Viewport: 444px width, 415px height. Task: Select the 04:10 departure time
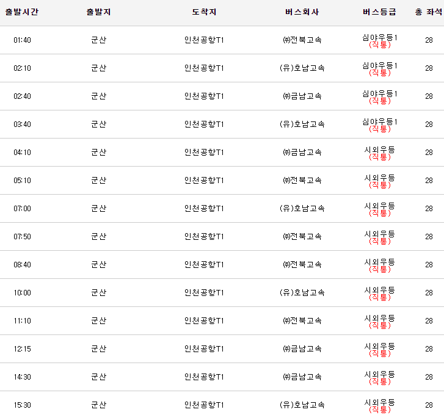pos(22,153)
